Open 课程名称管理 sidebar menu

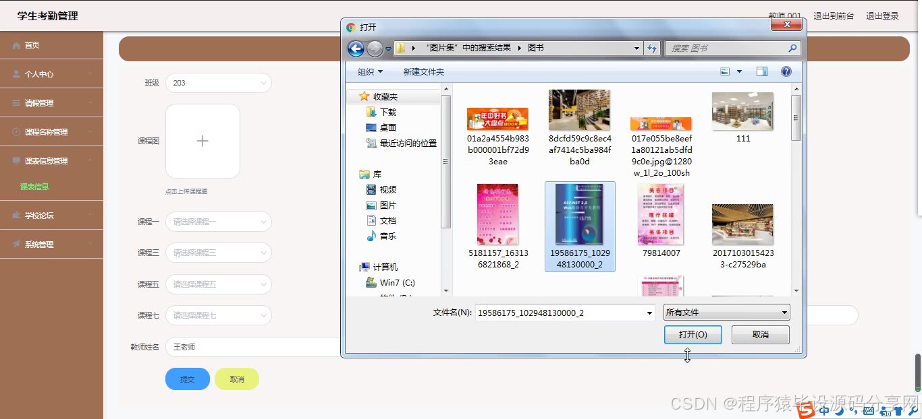tap(51, 132)
